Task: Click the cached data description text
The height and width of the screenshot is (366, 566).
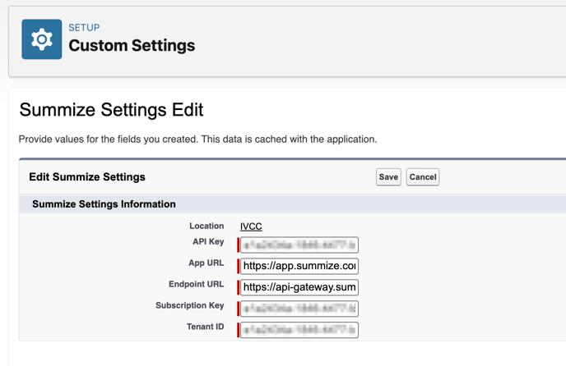Action: click(x=197, y=140)
